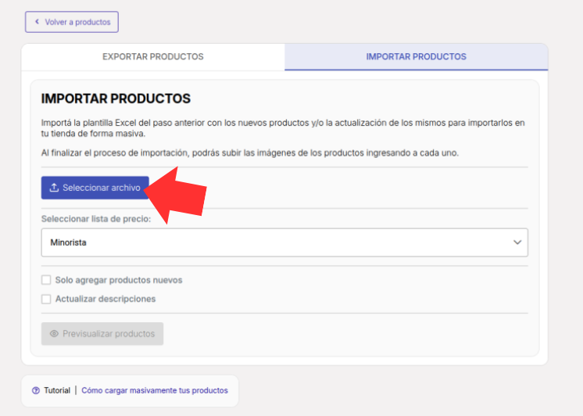
Task: Click the Volver a productos button
Action: click(72, 22)
